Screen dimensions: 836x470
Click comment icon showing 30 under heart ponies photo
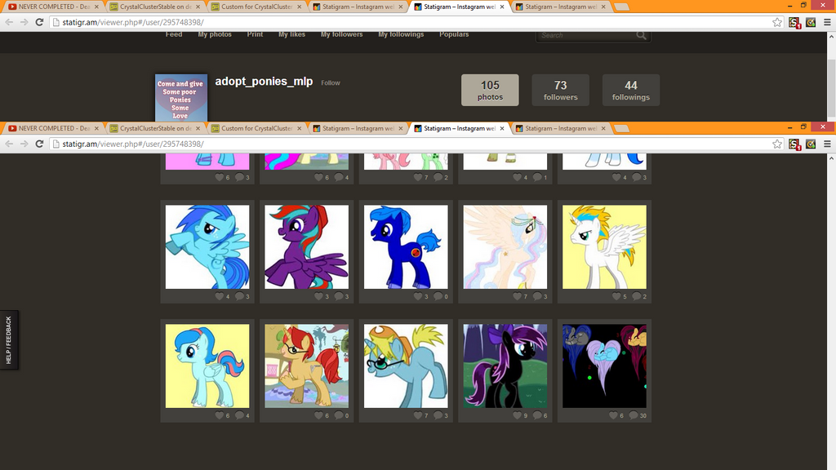pos(634,415)
